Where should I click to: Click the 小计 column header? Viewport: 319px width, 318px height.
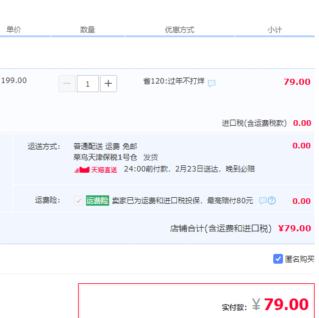click(x=274, y=30)
